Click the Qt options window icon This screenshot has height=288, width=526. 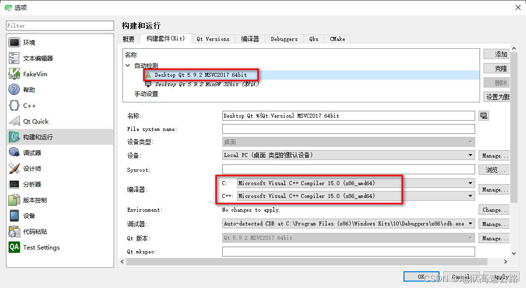pos(8,7)
